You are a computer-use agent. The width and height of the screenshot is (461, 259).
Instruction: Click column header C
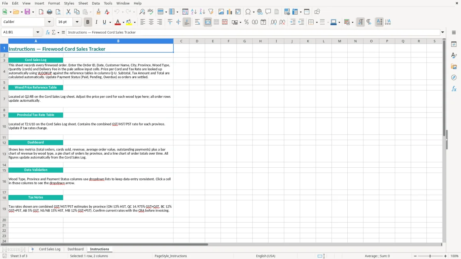tap(181, 41)
